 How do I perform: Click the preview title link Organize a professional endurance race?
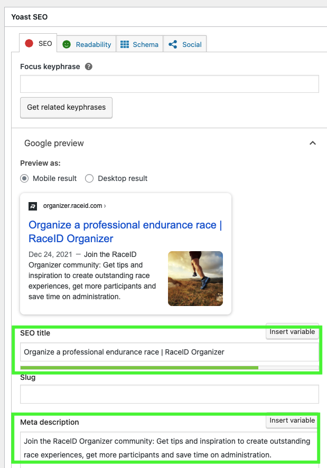pos(125,232)
